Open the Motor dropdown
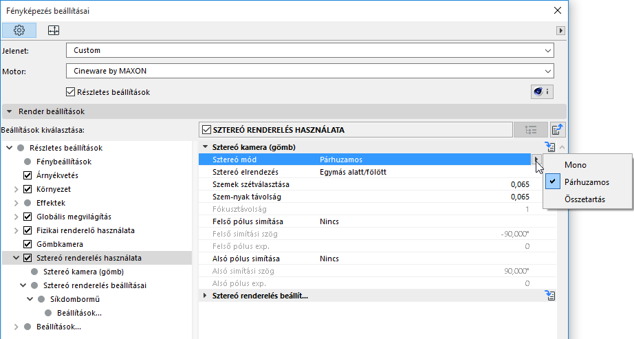This screenshot has width=634, height=339. coord(309,72)
